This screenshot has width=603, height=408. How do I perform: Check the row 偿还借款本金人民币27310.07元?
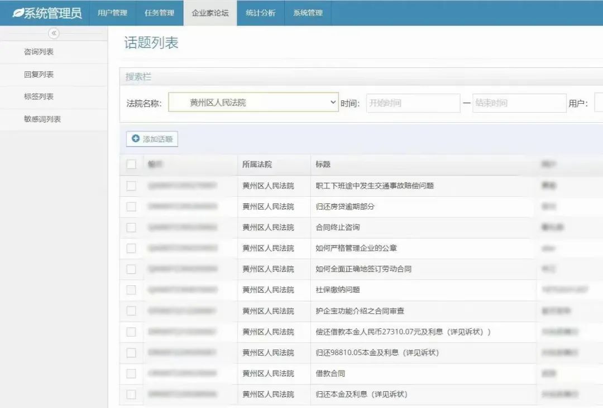click(131, 332)
